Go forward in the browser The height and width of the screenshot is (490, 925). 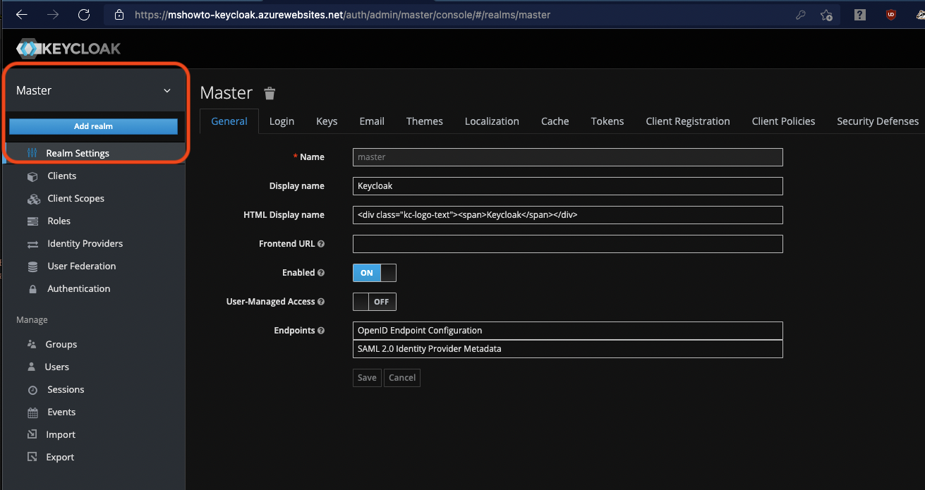(x=53, y=14)
